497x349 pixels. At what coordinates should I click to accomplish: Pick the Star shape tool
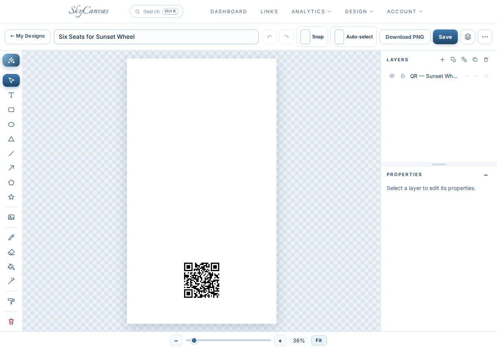coord(11,197)
